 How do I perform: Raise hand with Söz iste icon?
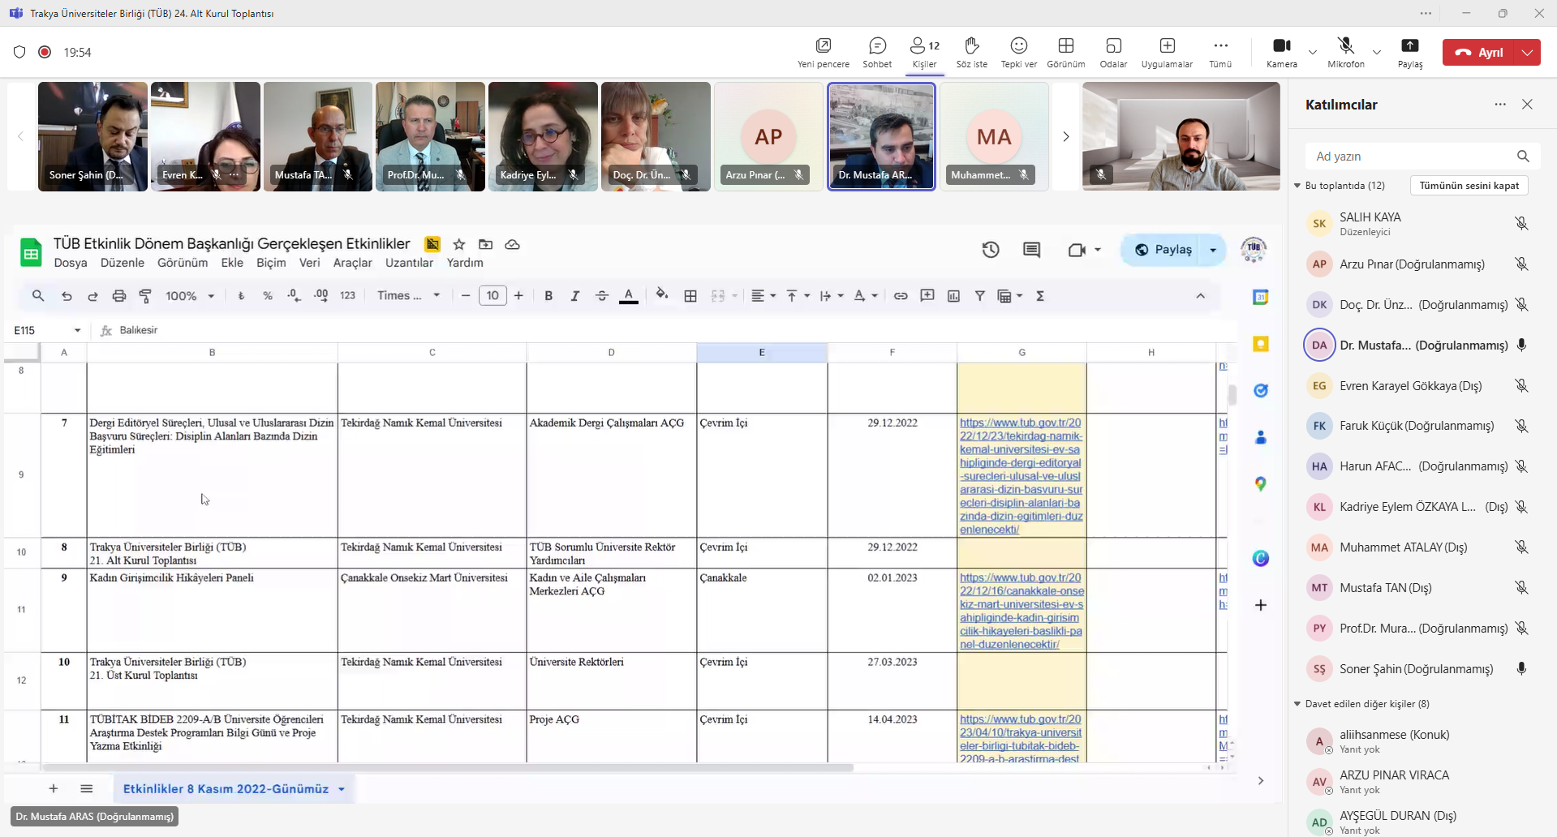971,52
